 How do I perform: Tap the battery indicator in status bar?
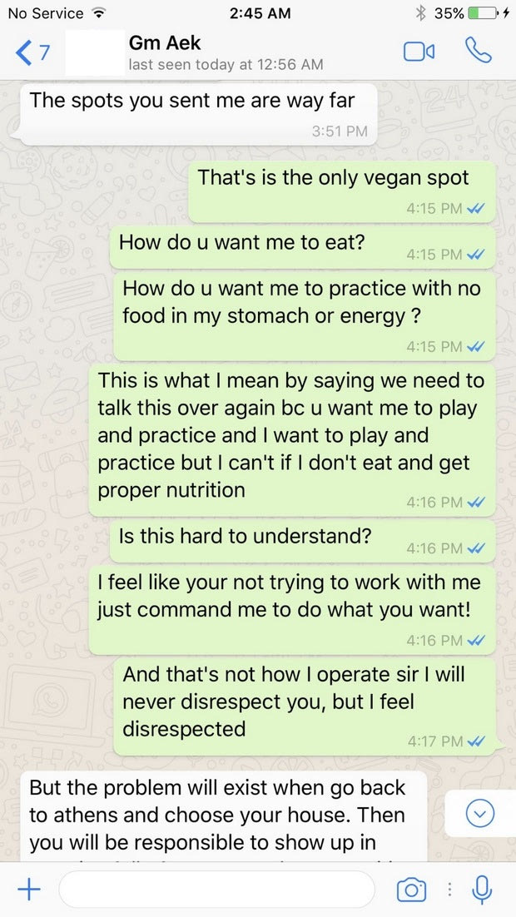tap(483, 13)
